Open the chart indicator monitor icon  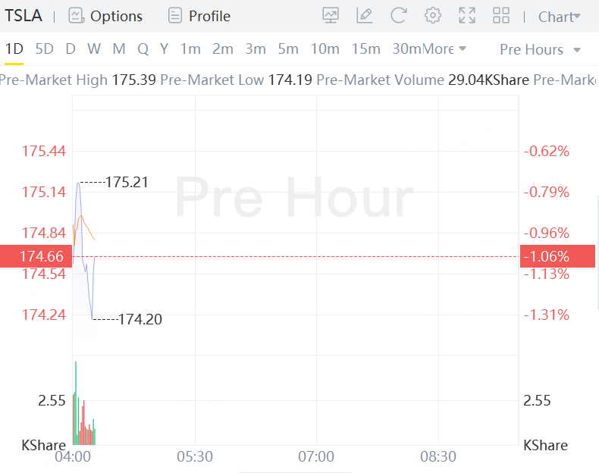tap(331, 16)
